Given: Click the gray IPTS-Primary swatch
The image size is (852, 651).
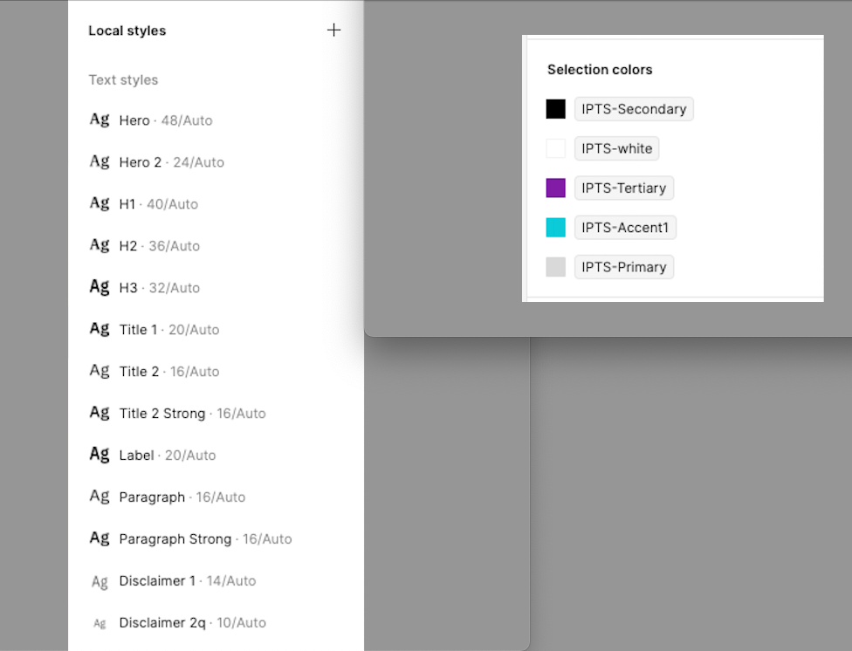Looking at the screenshot, I should [556, 266].
